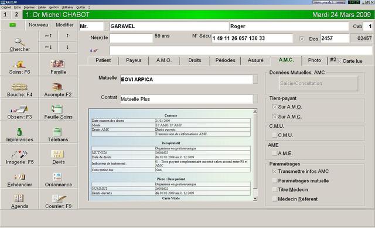Switch to the Périodes tab
The width and height of the screenshot is (375, 228).
(225, 60)
